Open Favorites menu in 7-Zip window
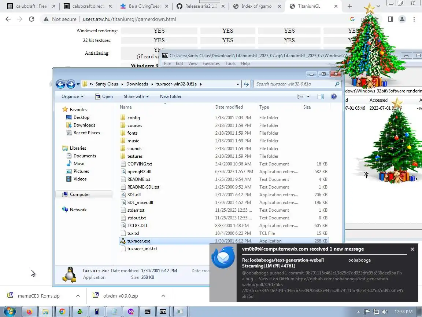Screen dimensions: 422x317 point(211,63)
